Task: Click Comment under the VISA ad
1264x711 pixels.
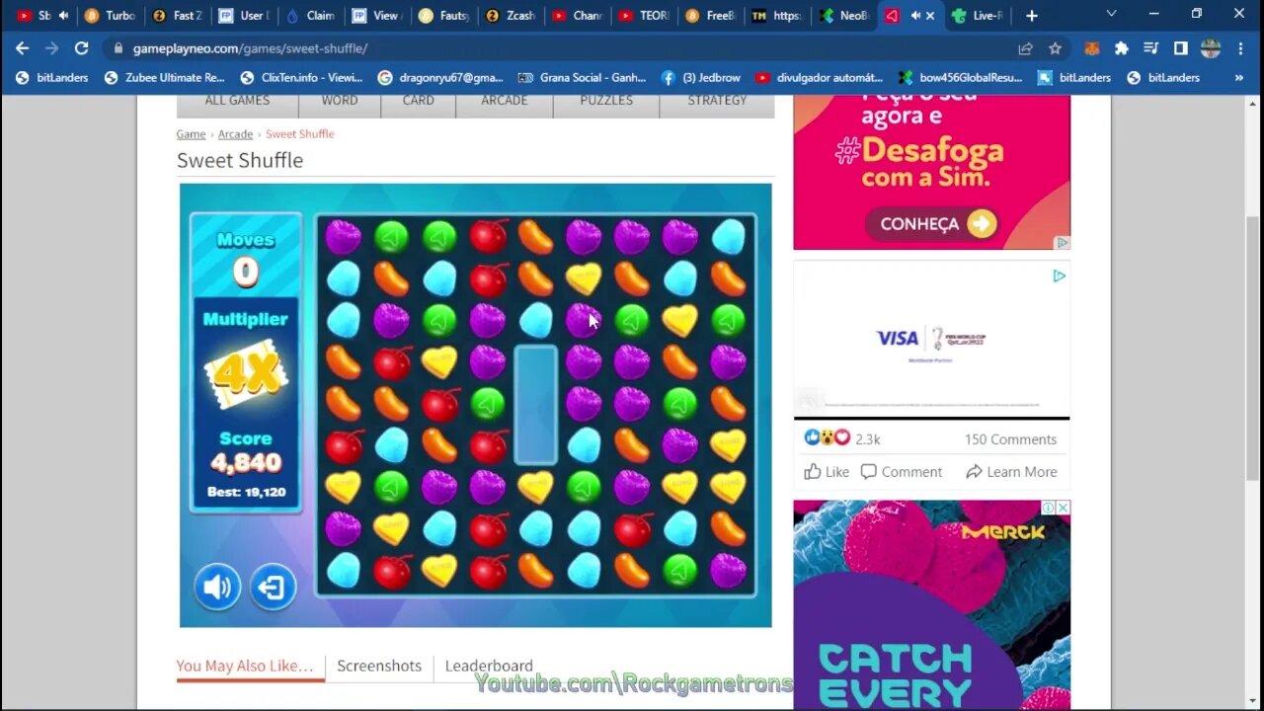Action: (901, 472)
